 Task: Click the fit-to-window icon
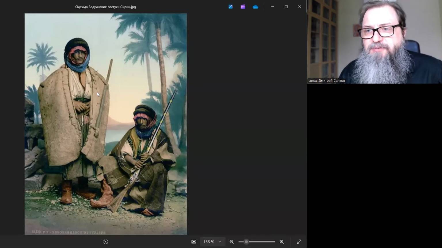click(194, 242)
